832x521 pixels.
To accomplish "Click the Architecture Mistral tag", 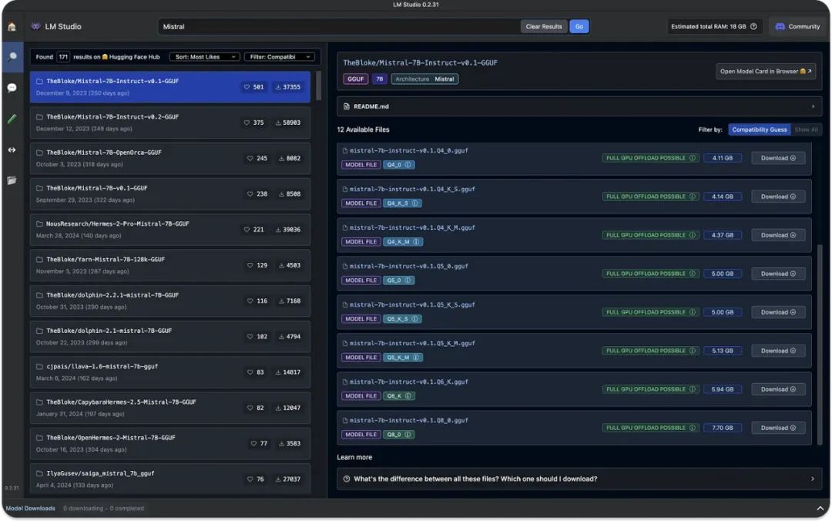I will (424, 79).
